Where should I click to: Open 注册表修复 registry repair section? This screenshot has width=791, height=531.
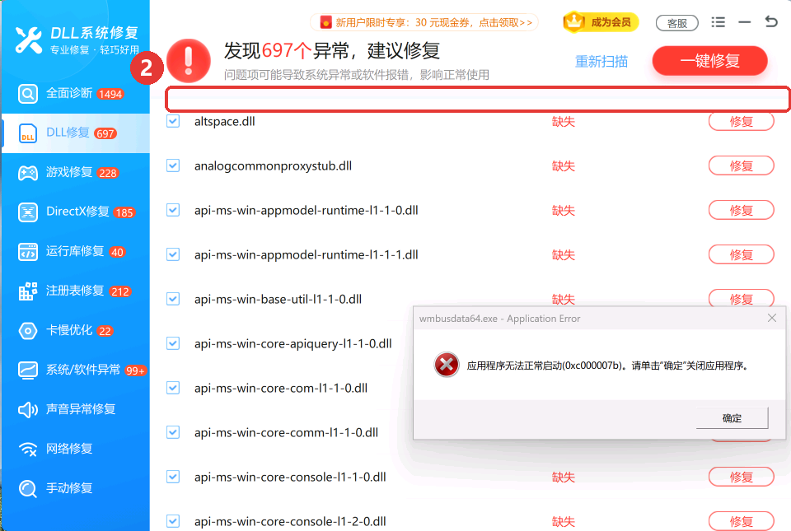pos(76,291)
